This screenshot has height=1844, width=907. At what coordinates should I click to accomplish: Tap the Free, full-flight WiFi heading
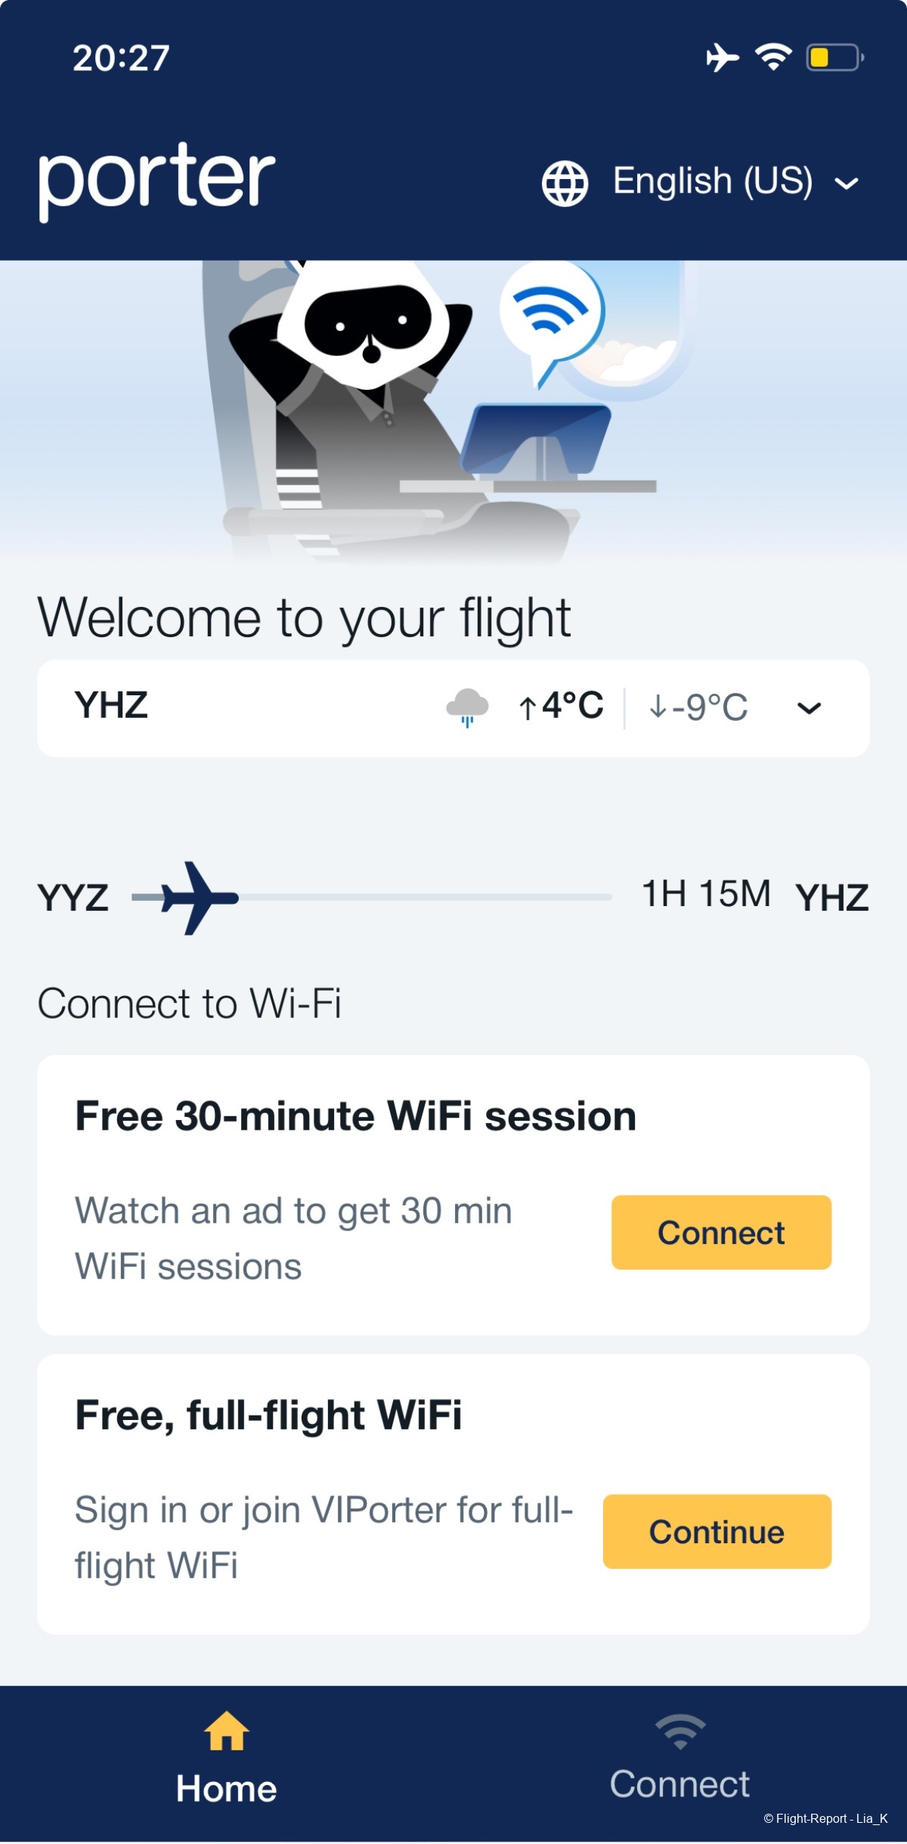coord(268,1415)
